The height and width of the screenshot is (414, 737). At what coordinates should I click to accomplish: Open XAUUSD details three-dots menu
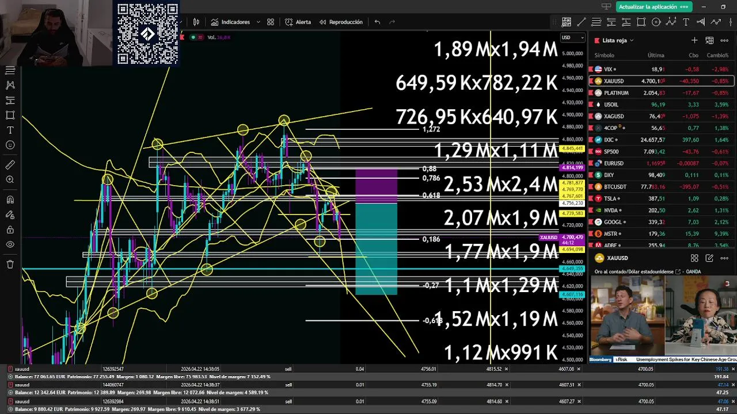(x=724, y=258)
